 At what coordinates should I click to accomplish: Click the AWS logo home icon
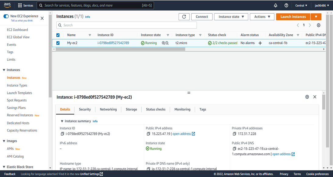click(7, 5)
